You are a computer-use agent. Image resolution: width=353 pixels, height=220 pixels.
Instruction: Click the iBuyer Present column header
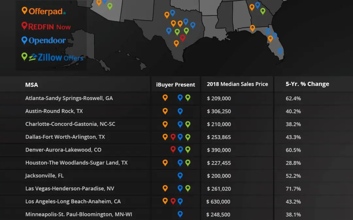pyautogui.click(x=176, y=85)
